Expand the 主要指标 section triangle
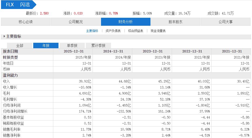 click(4, 36)
